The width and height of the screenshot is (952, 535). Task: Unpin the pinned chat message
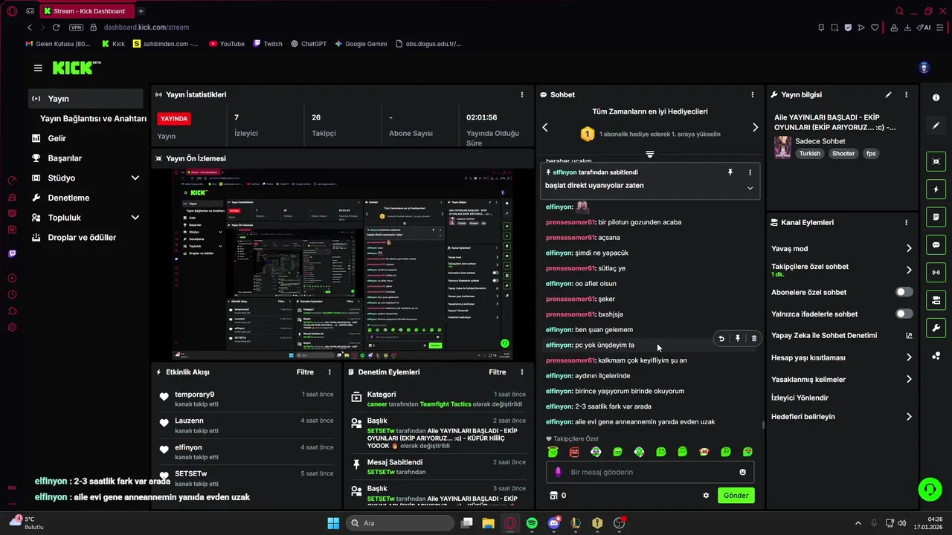(730, 172)
